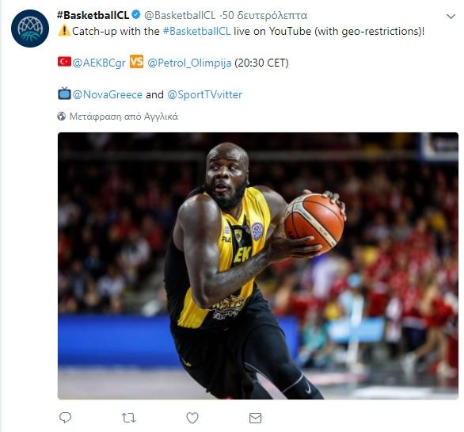Click Μετάφραση από Αγγλικά translate link

(124, 117)
